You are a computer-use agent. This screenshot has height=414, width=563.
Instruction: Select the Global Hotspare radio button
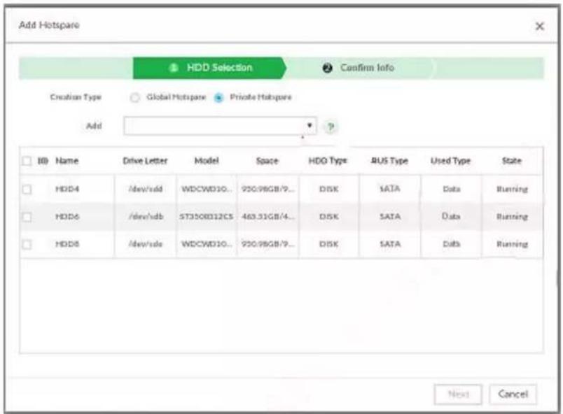(x=134, y=97)
